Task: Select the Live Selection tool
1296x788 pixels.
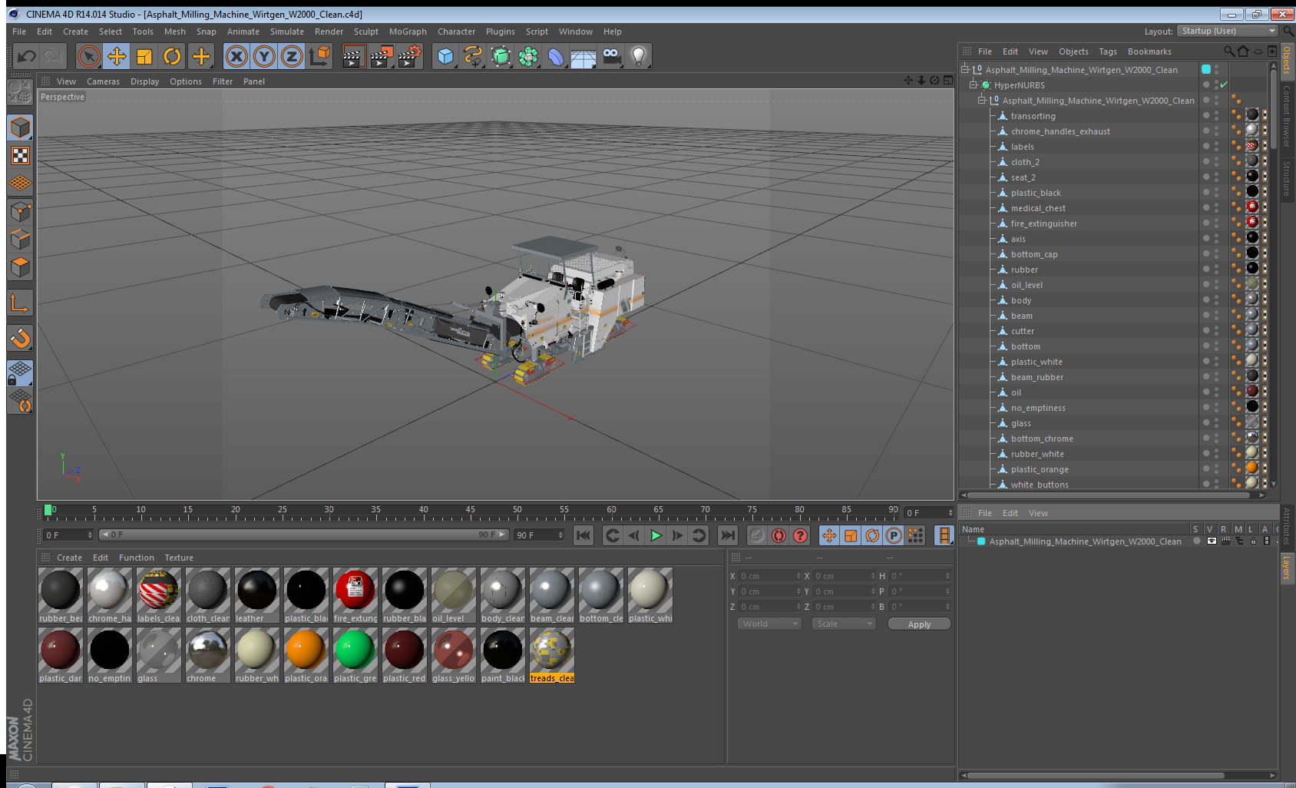Action: [89, 56]
